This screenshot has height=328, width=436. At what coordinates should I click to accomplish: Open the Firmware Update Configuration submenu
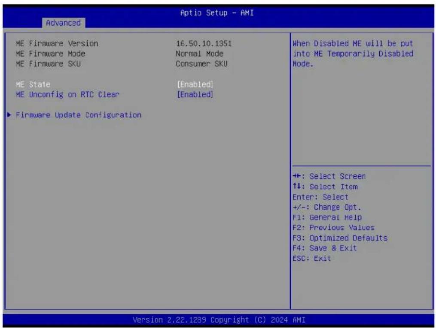pyautogui.click(x=79, y=115)
